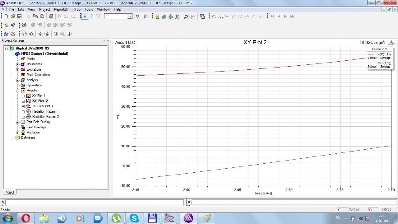Screen dimensions: 398x224
Task: Expand the Definitions folder node
Action: point(12,138)
